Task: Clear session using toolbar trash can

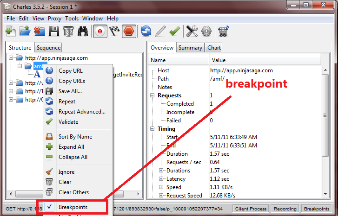Action: [x=68, y=31]
